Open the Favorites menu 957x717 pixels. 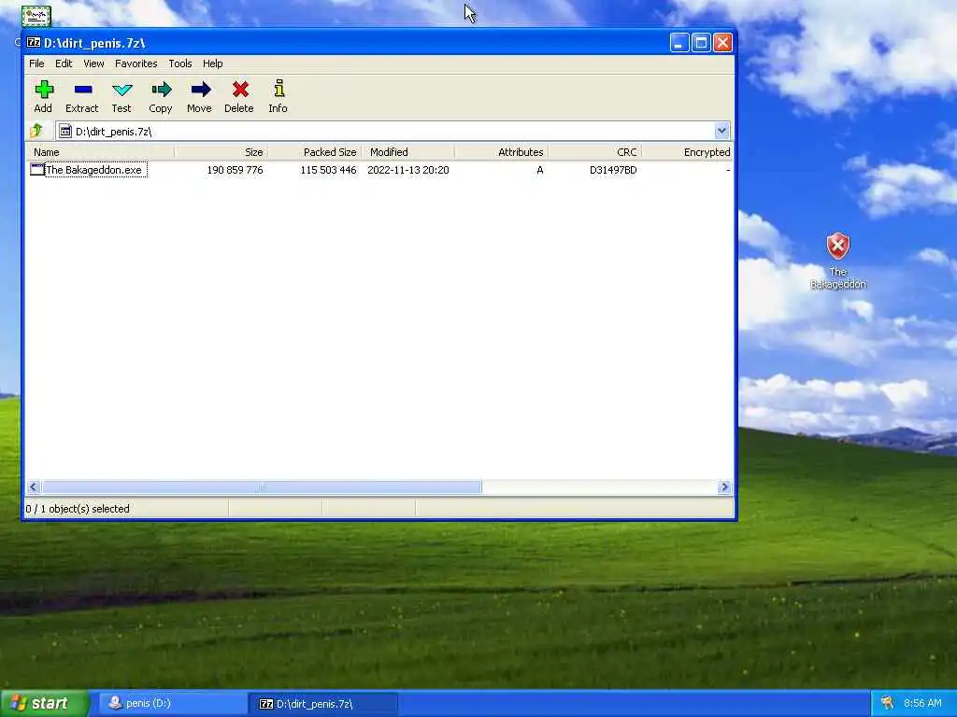coord(136,63)
